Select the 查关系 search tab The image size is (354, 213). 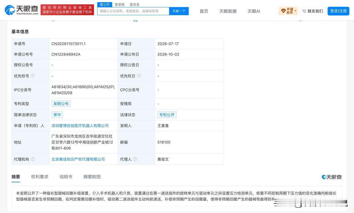135,4
